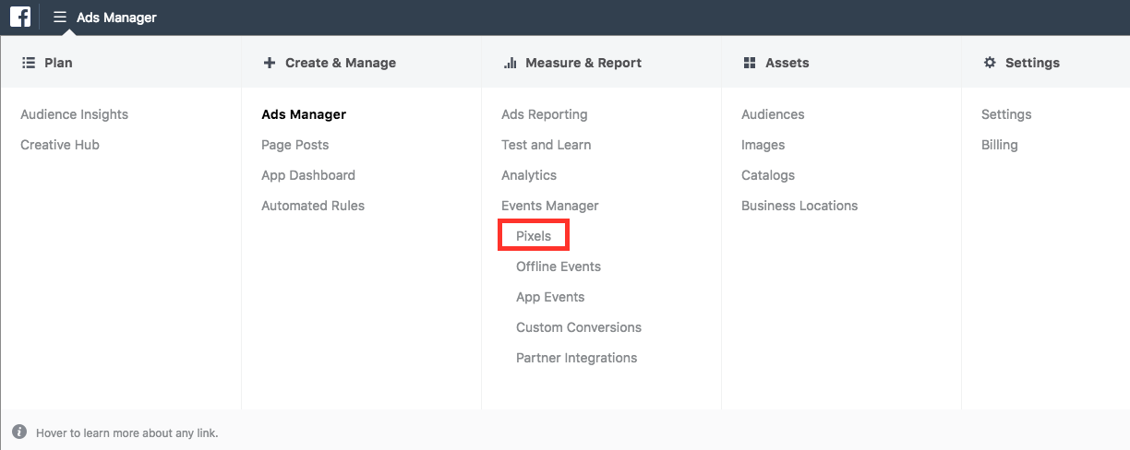Go to Audiences in Assets
The image size is (1130, 450).
click(x=773, y=114)
